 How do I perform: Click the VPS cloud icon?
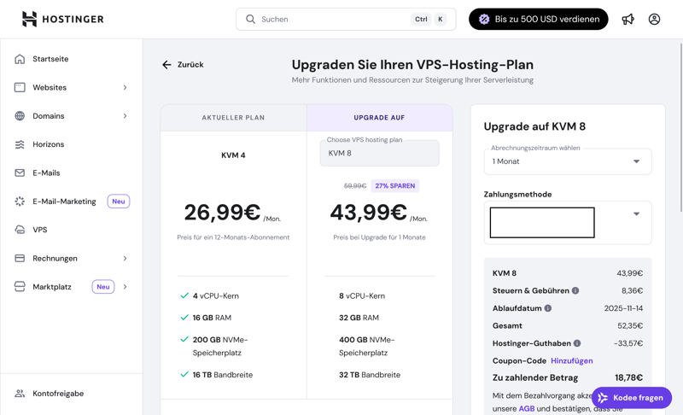[20, 230]
